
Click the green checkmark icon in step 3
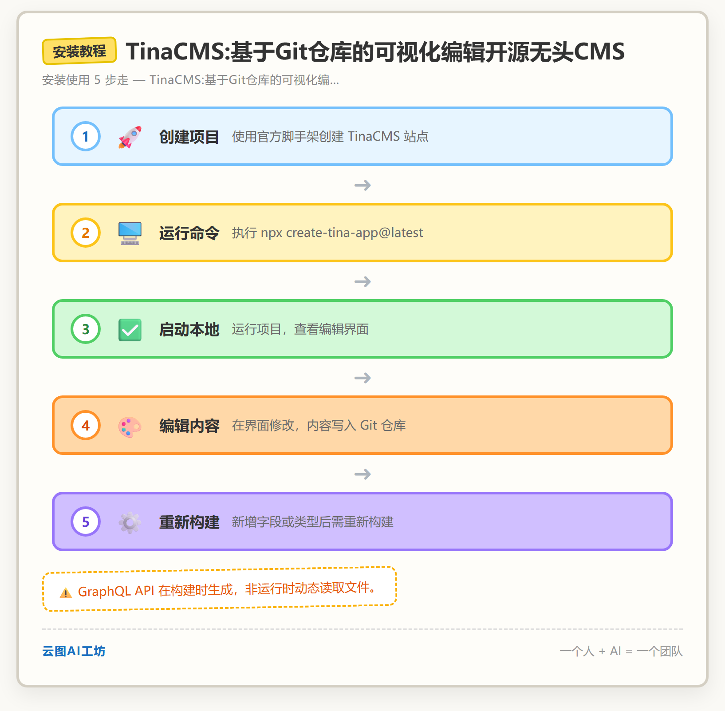(x=130, y=330)
